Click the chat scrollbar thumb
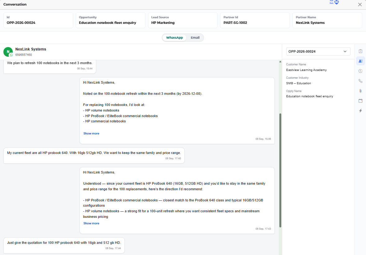The height and width of the screenshot is (255, 366). [280, 170]
